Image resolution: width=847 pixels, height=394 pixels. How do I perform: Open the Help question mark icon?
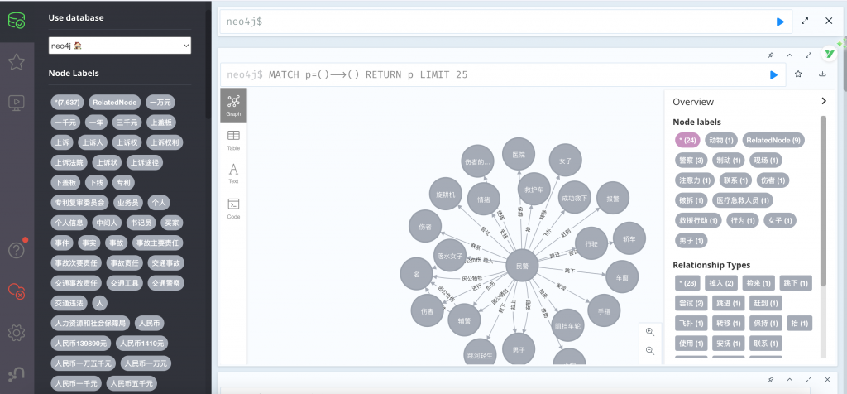click(17, 249)
